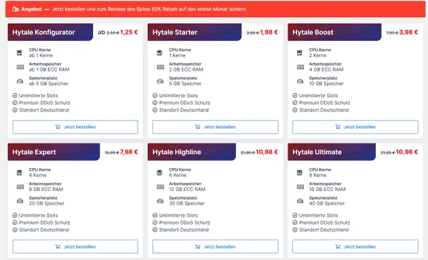Click checkmark icon beside Premium DDoS Schutz in Starter
The height and width of the screenshot is (260, 428).
155,103
